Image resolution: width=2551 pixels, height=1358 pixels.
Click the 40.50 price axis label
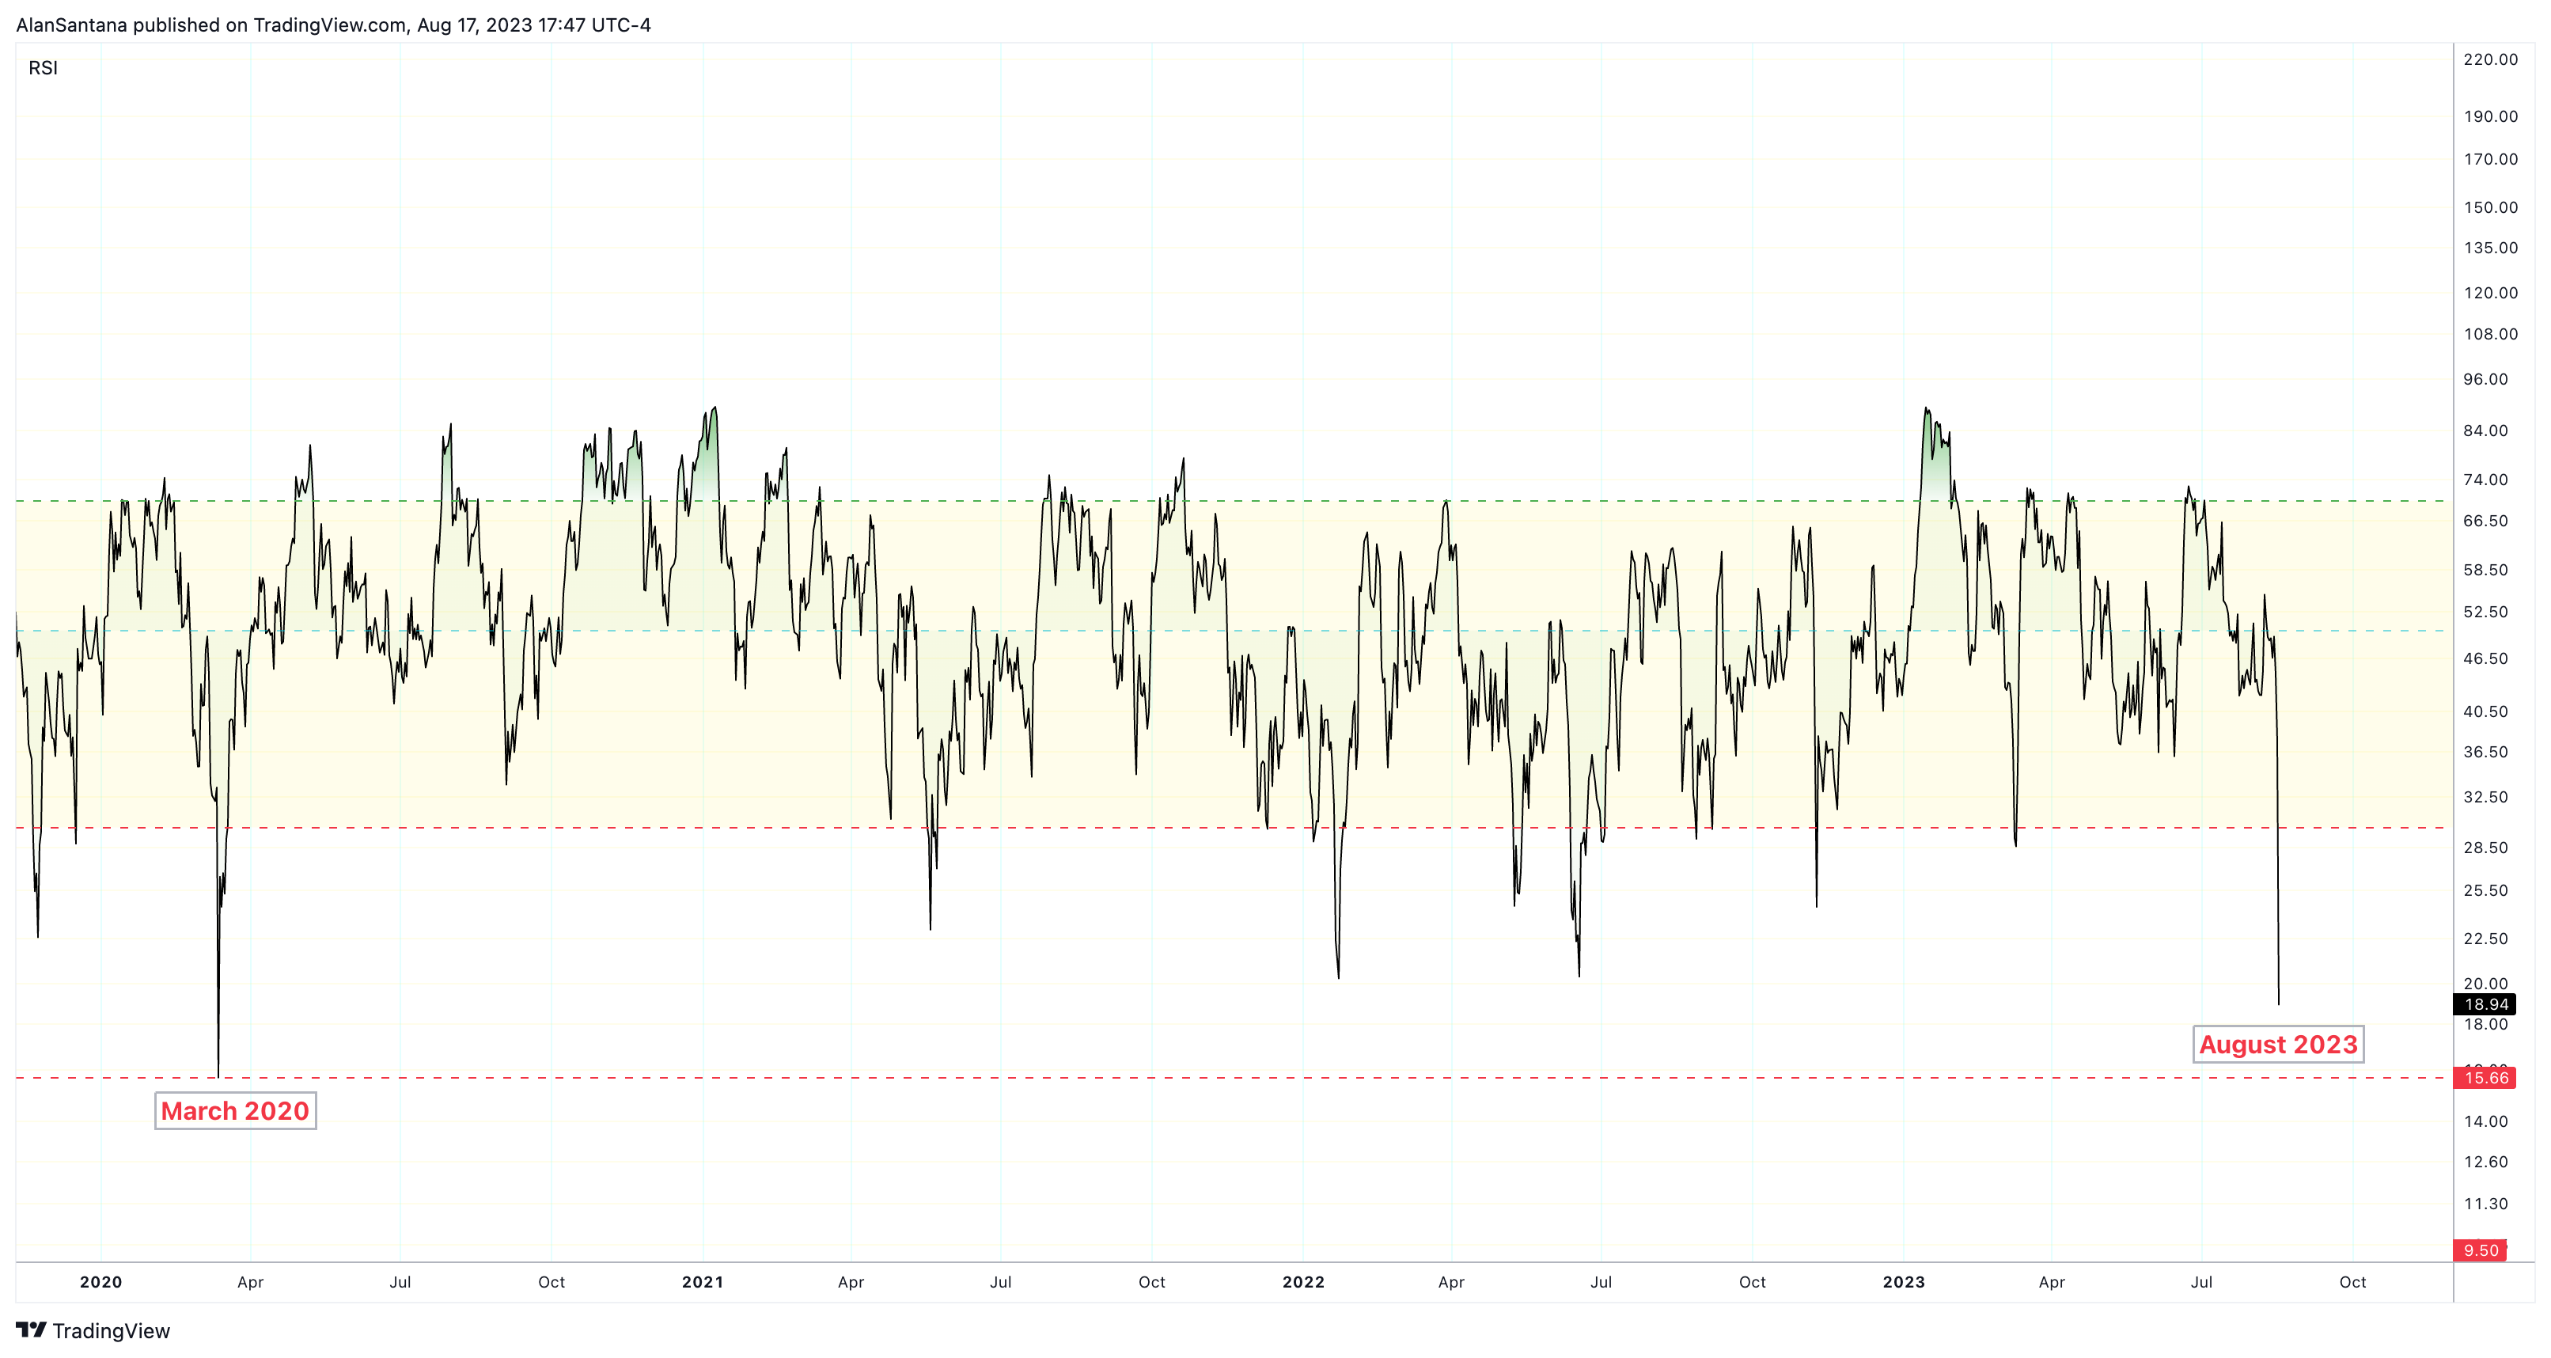click(2485, 711)
